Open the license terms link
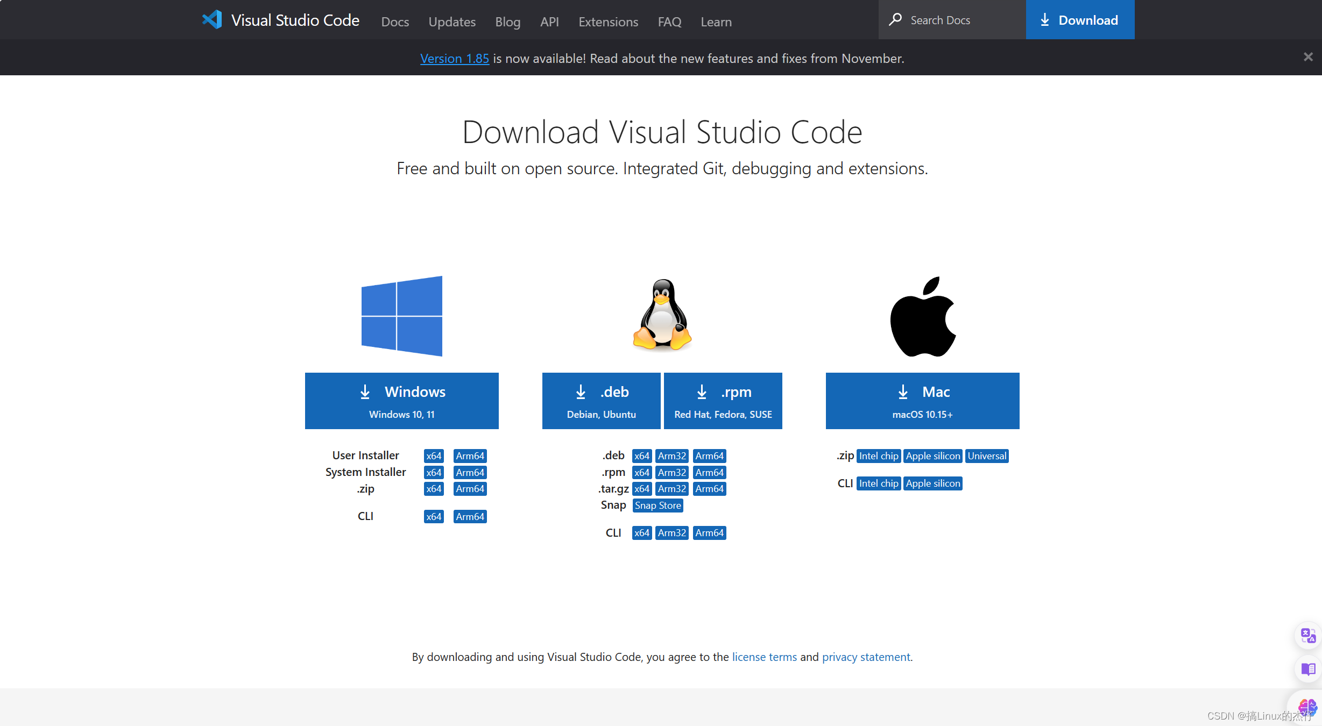This screenshot has width=1322, height=726. (x=764, y=657)
